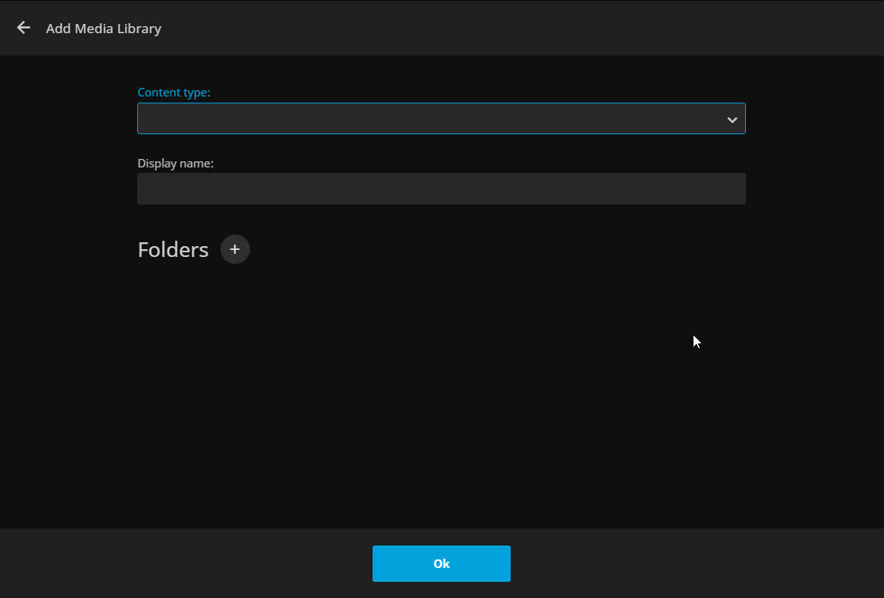Viewport: 884px width, 598px height.
Task: Expand the Content type combo box list
Action: (x=441, y=119)
